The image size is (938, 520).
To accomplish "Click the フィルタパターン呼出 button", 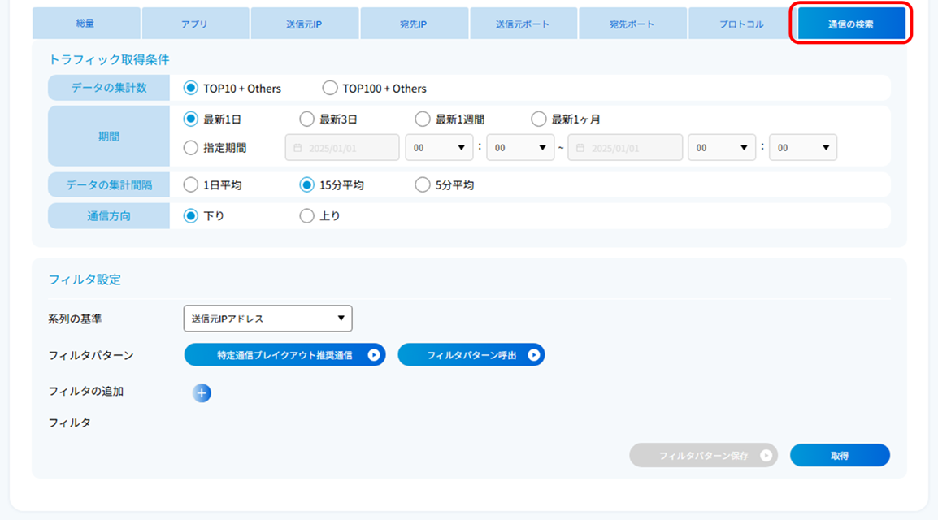I will pos(471,355).
